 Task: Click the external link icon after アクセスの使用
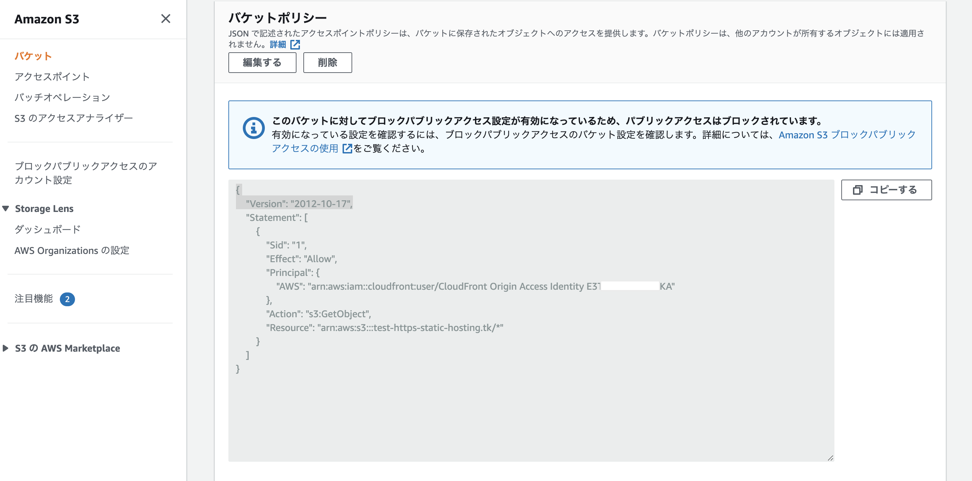347,148
